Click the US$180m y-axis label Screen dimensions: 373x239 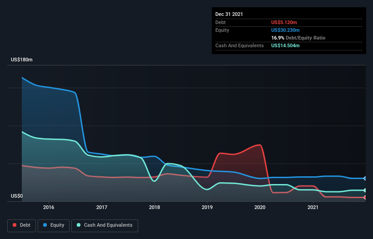coord(22,60)
